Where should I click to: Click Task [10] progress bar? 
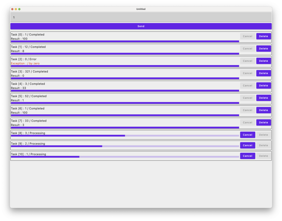click(125, 157)
